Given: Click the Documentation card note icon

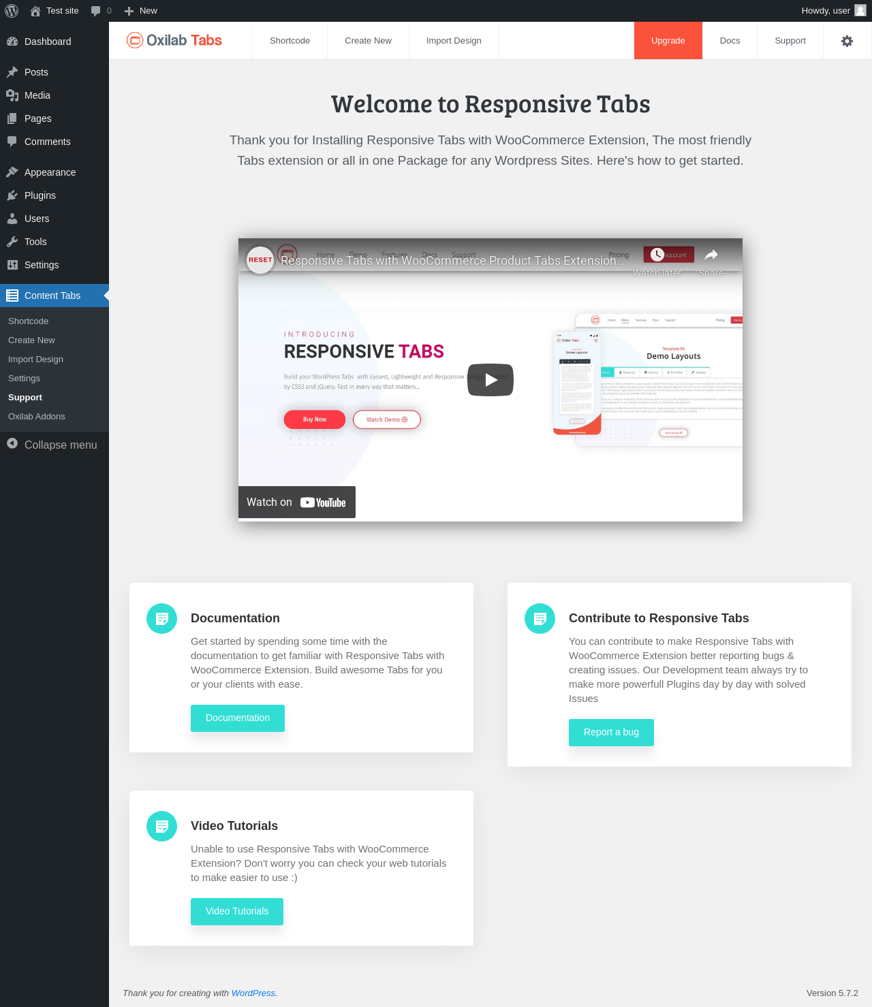Looking at the screenshot, I should pyautogui.click(x=162, y=618).
